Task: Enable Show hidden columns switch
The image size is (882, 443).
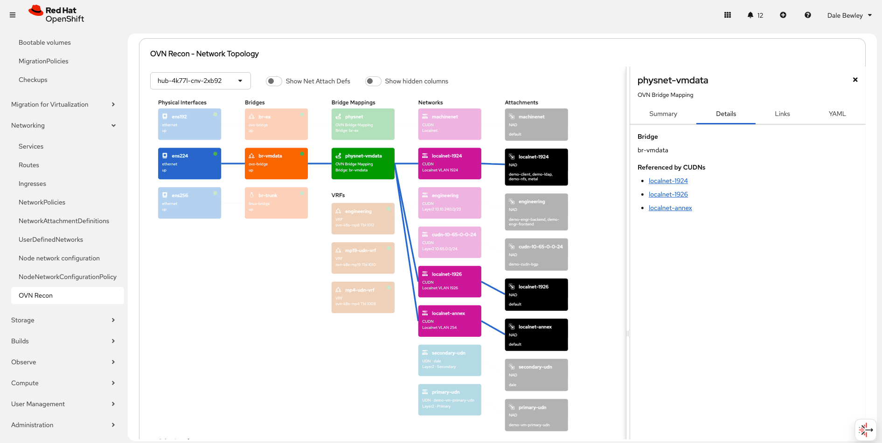Action: (x=373, y=81)
